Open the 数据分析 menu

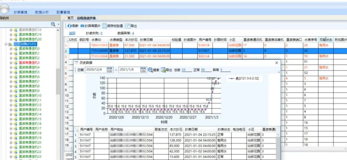click(42, 12)
